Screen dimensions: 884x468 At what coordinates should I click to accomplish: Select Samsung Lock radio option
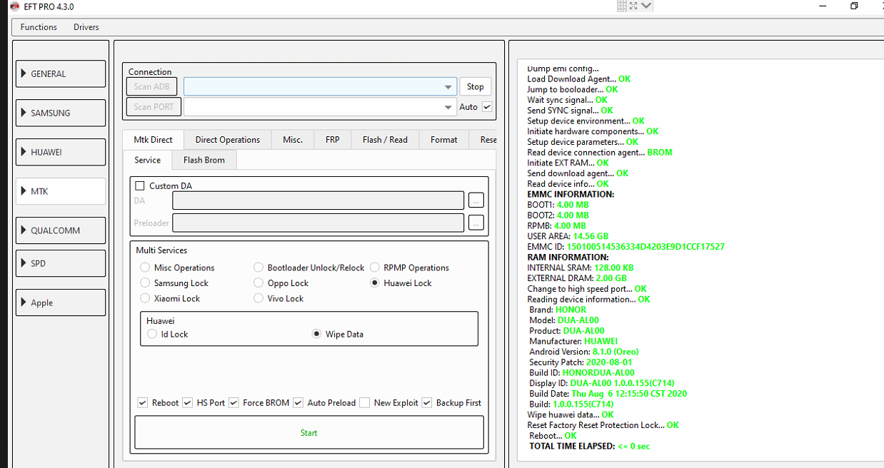point(146,283)
